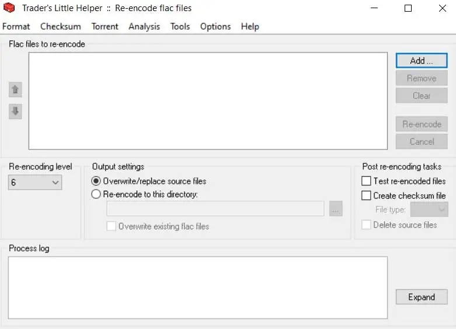This screenshot has width=456, height=329.
Task: Click the Re-encode button
Action: [422, 124]
